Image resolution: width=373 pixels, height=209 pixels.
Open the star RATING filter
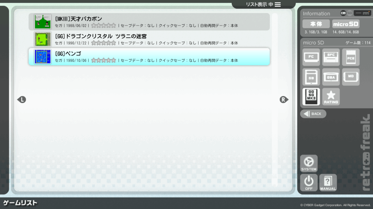coord(331,97)
